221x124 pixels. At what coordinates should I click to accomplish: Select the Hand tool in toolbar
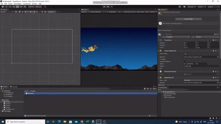pyautogui.click(x=3, y=7)
